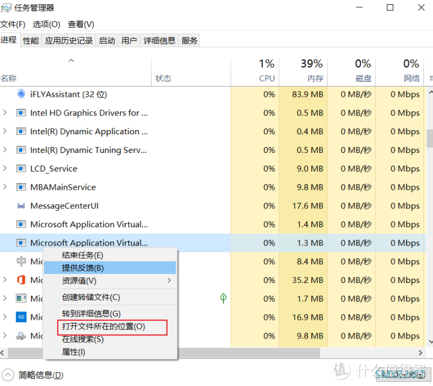The height and width of the screenshot is (386, 433).
Task: Click process icon in the bottom 9.8 MB row
Action: coord(21,335)
